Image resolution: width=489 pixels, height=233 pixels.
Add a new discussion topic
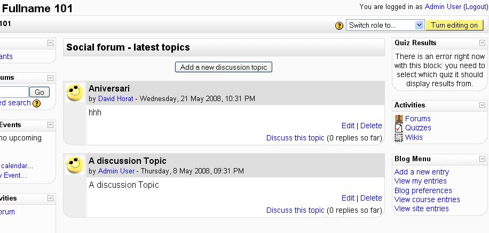click(224, 67)
